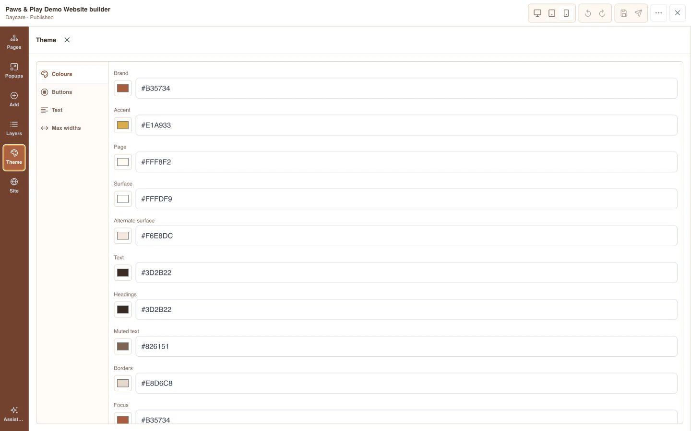Open the Layers panel
The width and height of the screenshot is (691, 431).
pyautogui.click(x=14, y=128)
